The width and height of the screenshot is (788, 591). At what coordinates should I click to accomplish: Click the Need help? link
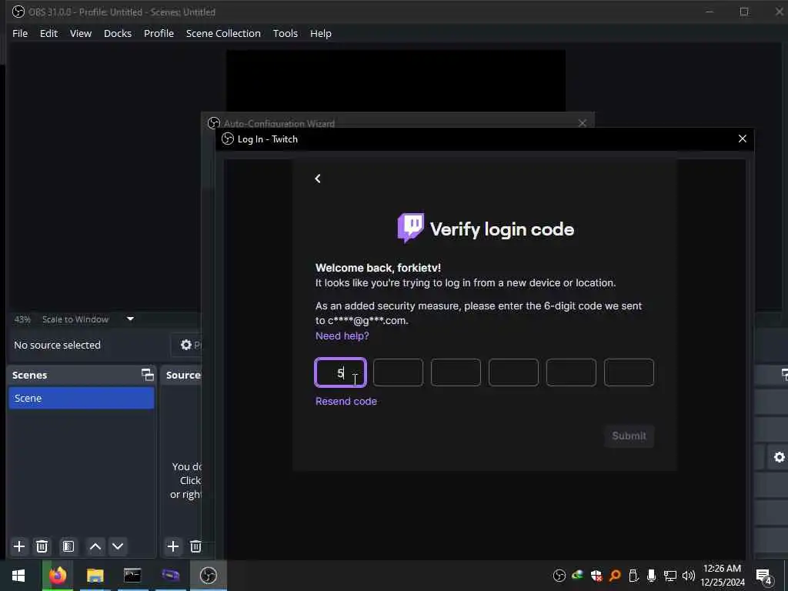point(342,336)
